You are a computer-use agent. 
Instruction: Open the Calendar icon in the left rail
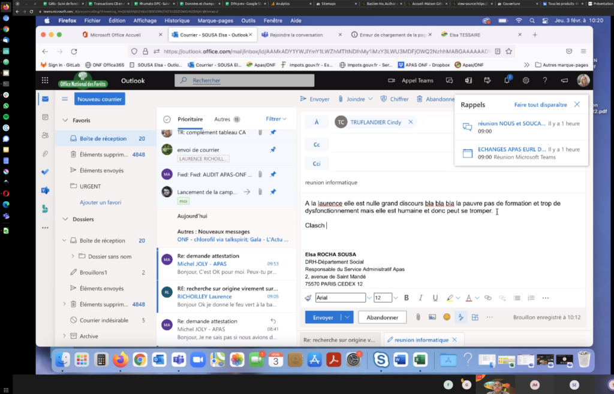coord(45,117)
